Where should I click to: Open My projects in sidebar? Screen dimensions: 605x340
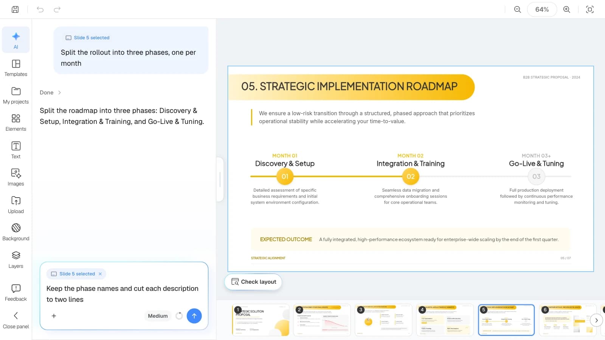point(16,96)
